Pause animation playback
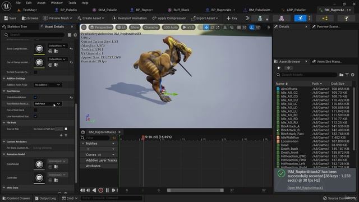This screenshot has width=359, height=202. pyautogui.click(x=107, y=190)
